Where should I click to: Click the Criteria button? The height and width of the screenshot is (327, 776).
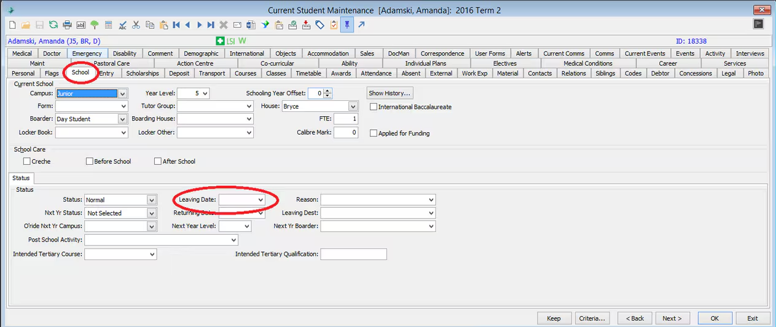click(592, 318)
